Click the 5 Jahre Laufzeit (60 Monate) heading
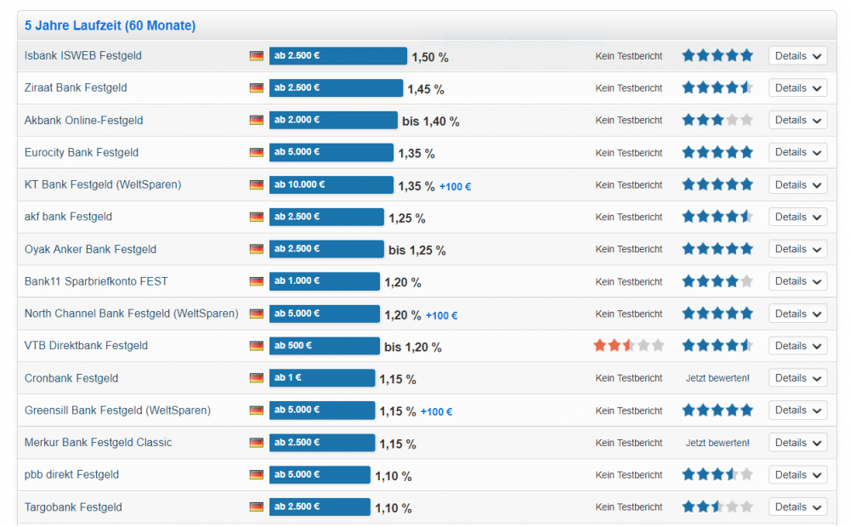 (110, 25)
